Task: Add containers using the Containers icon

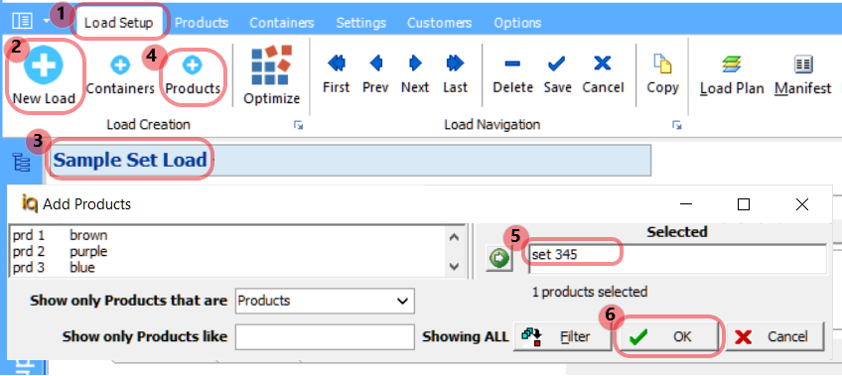Action: tap(120, 65)
